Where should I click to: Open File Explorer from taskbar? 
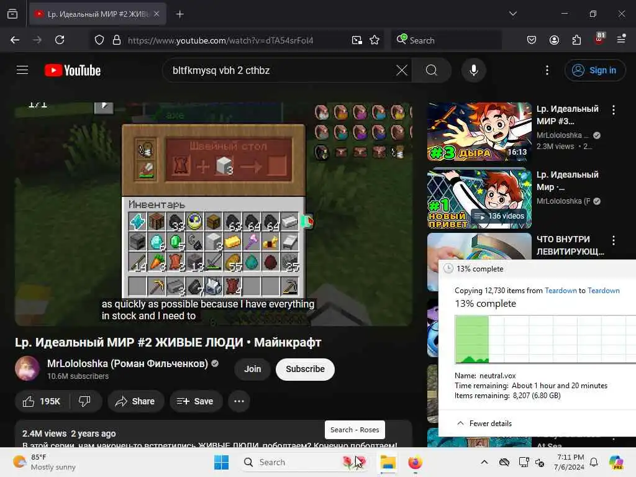coord(388,462)
